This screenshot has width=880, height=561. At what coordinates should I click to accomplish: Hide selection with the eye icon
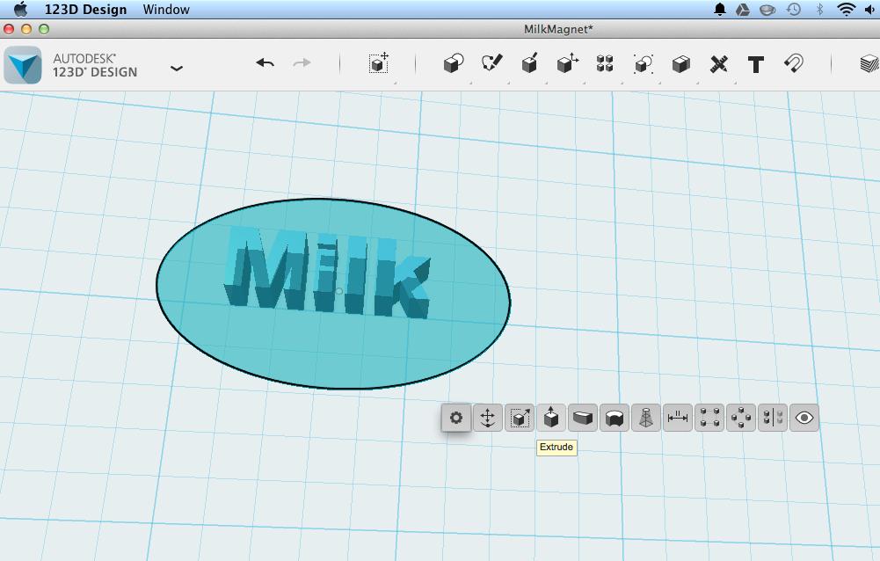click(x=804, y=418)
